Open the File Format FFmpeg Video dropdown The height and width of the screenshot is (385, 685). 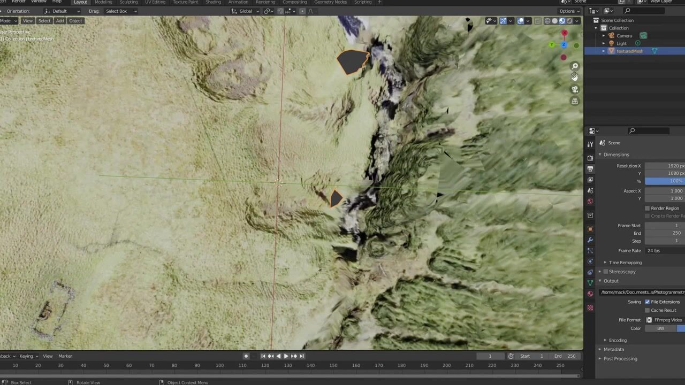click(665, 320)
